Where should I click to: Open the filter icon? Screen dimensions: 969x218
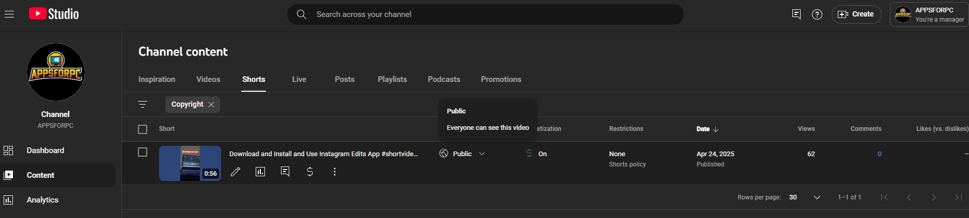[x=143, y=105]
